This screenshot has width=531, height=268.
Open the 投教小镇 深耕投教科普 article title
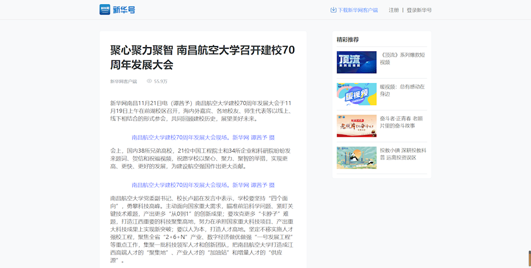[402, 154]
